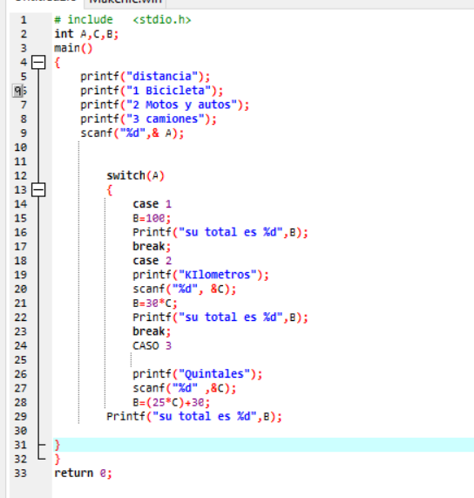Image resolution: width=474 pixels, height=498 pixels.
Task: Switch to the Makefile.win tab
Action: 125,2
